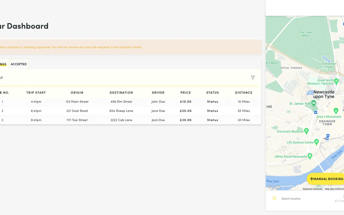Sort by DESTINATION column header
This screenshot has height=215, width=344.
121,92
